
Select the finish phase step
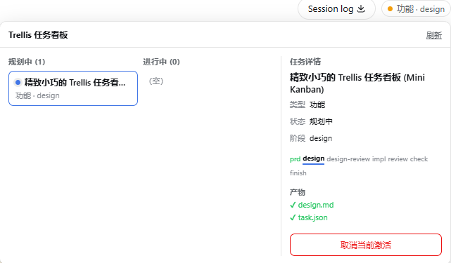[x=298, y=173]
